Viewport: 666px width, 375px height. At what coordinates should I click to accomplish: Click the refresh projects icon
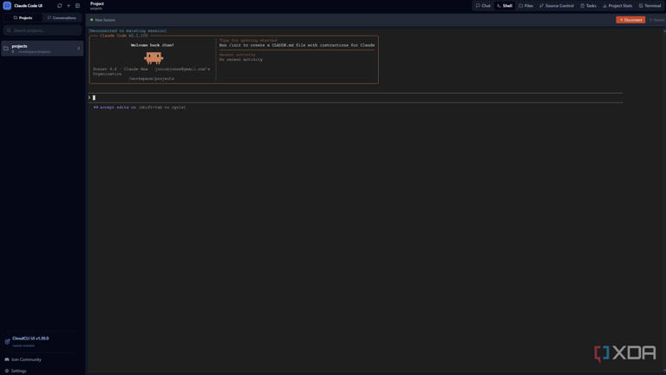coord(60,5)
